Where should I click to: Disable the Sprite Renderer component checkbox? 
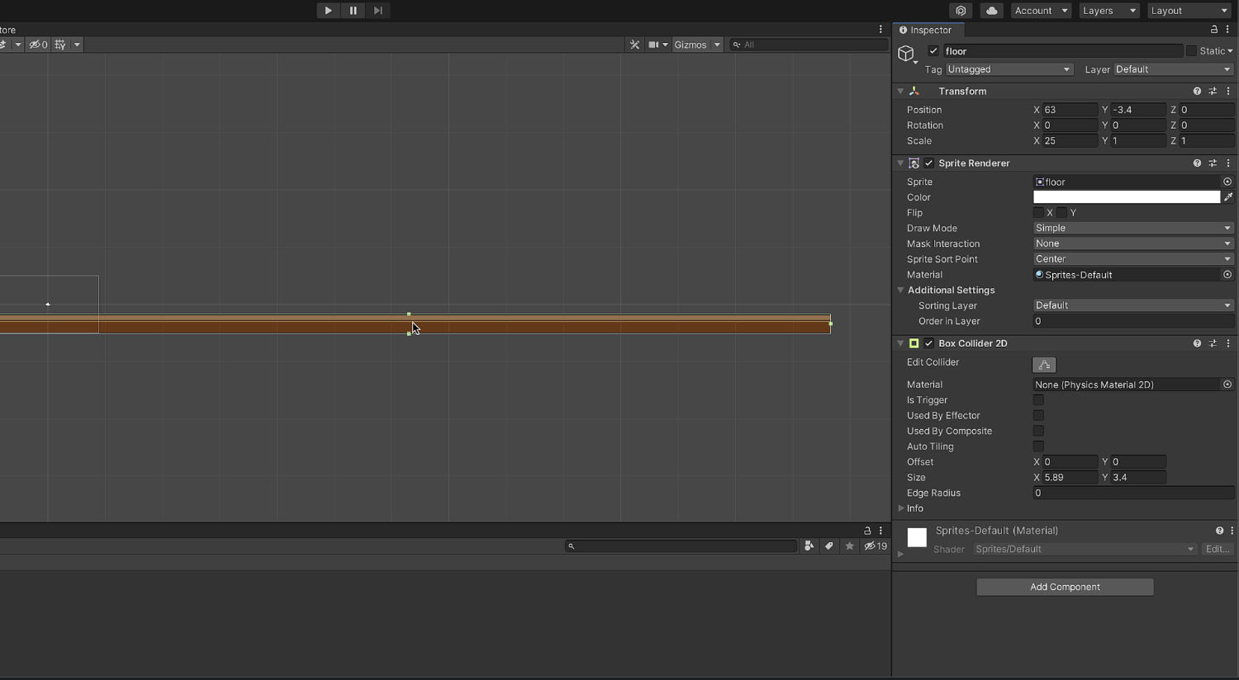(929, 163)
